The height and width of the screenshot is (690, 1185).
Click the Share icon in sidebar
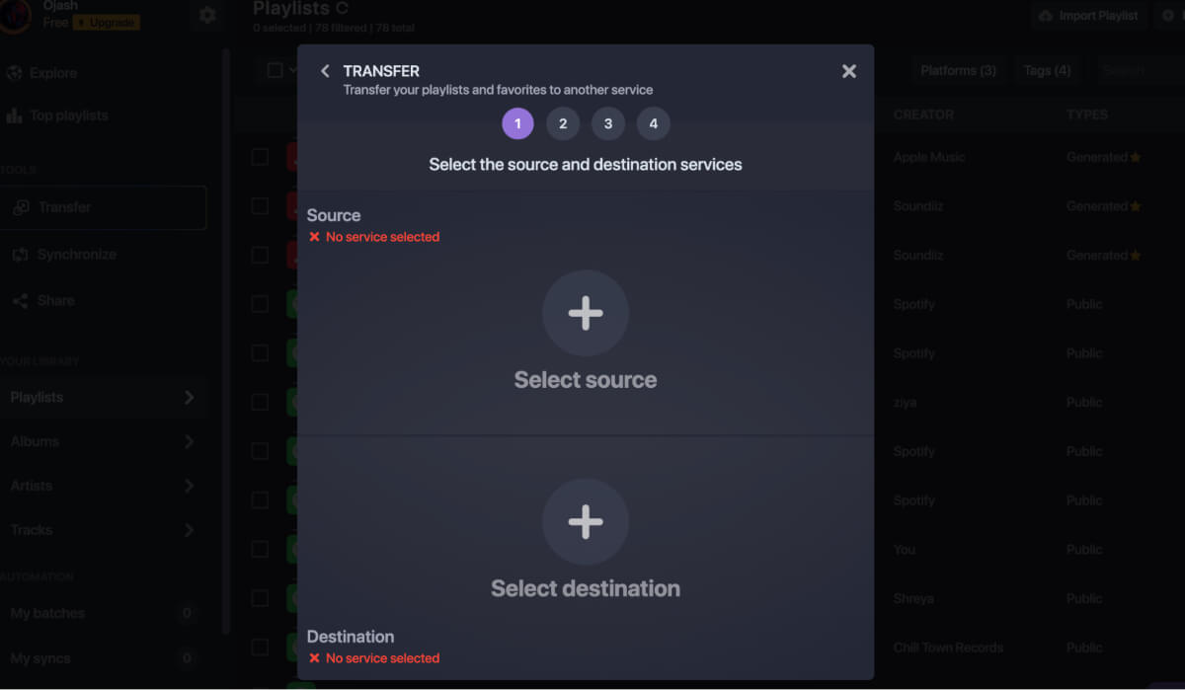pos(23,300)
